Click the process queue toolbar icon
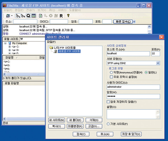The width and height of the screenshot is (168, 141). tap(46, 16)
